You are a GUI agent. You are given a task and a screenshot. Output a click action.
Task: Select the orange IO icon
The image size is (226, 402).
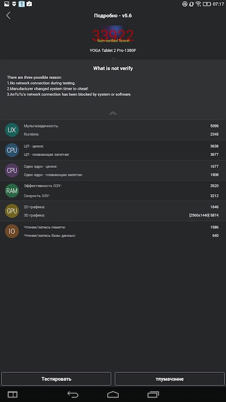[x=12, y=231]
